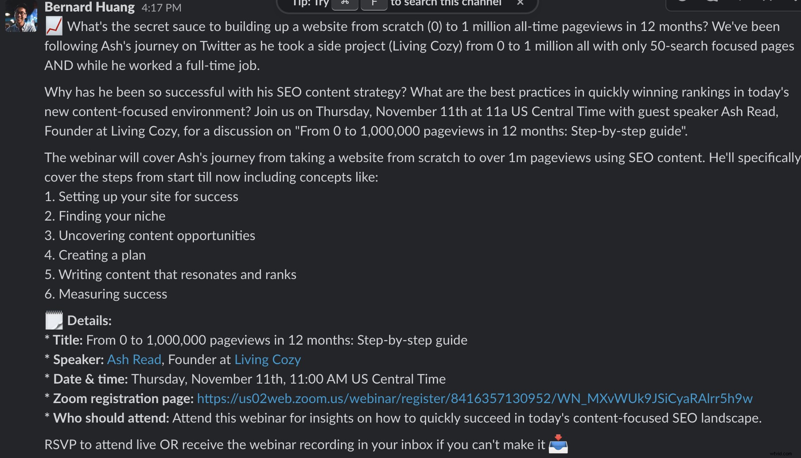Click the 'to search this channel' tip text
The height and width of the screenshot is (458, 801).
click(446, 3)
